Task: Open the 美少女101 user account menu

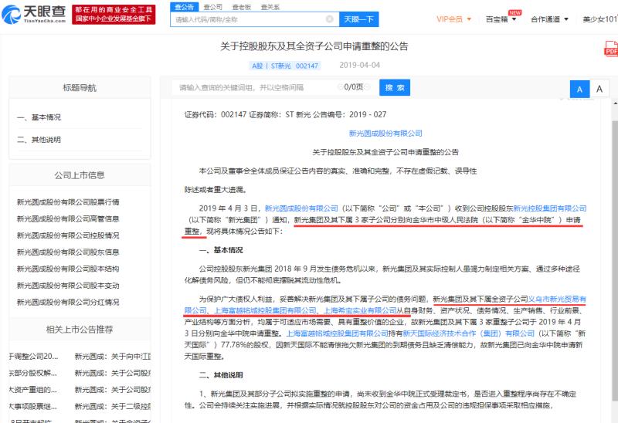Action: coord(600,19)
